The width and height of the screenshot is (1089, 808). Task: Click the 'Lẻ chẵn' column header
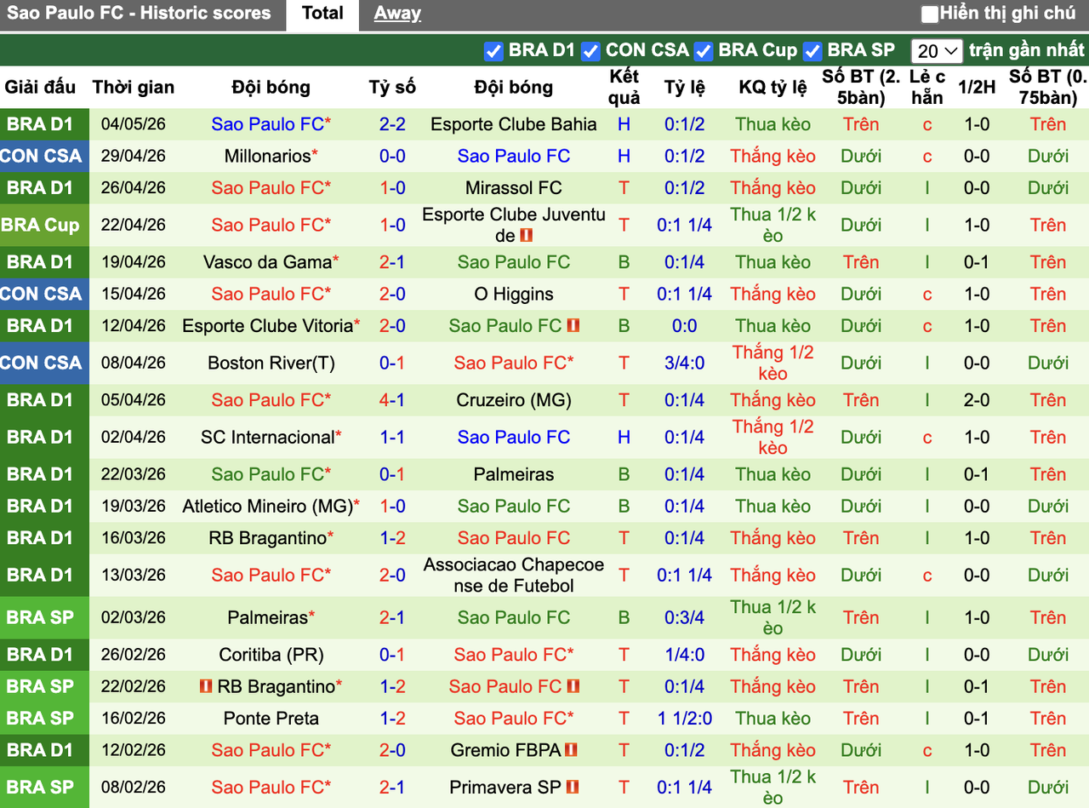pos(927,87)
